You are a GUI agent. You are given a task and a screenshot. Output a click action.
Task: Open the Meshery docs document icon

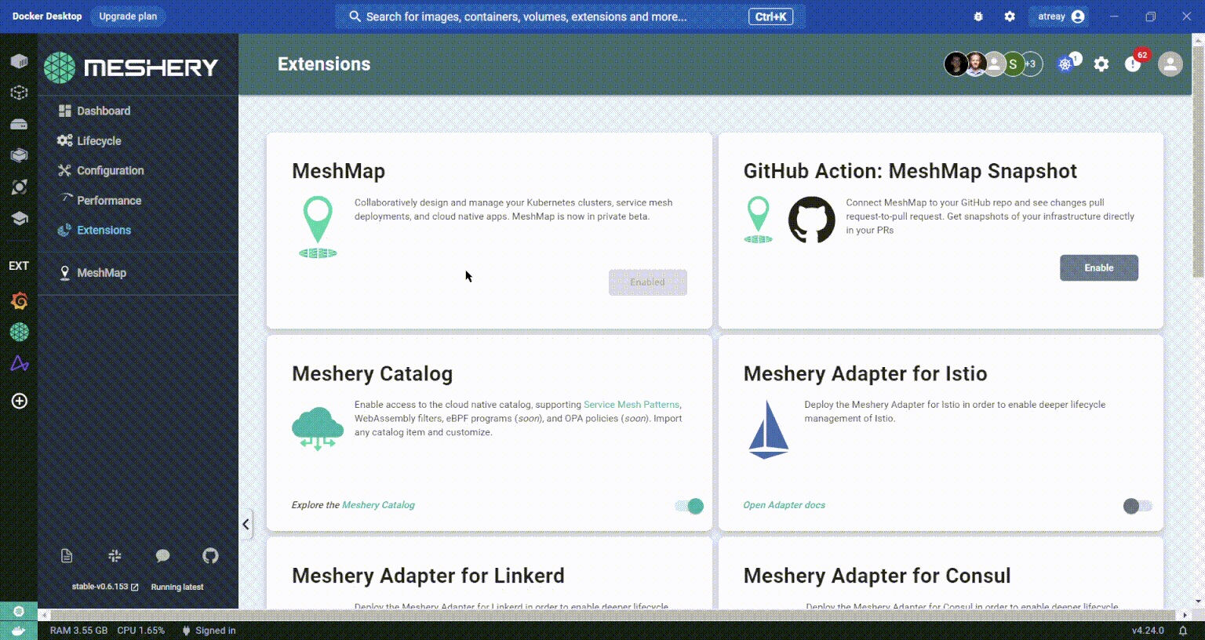point(67,556)
